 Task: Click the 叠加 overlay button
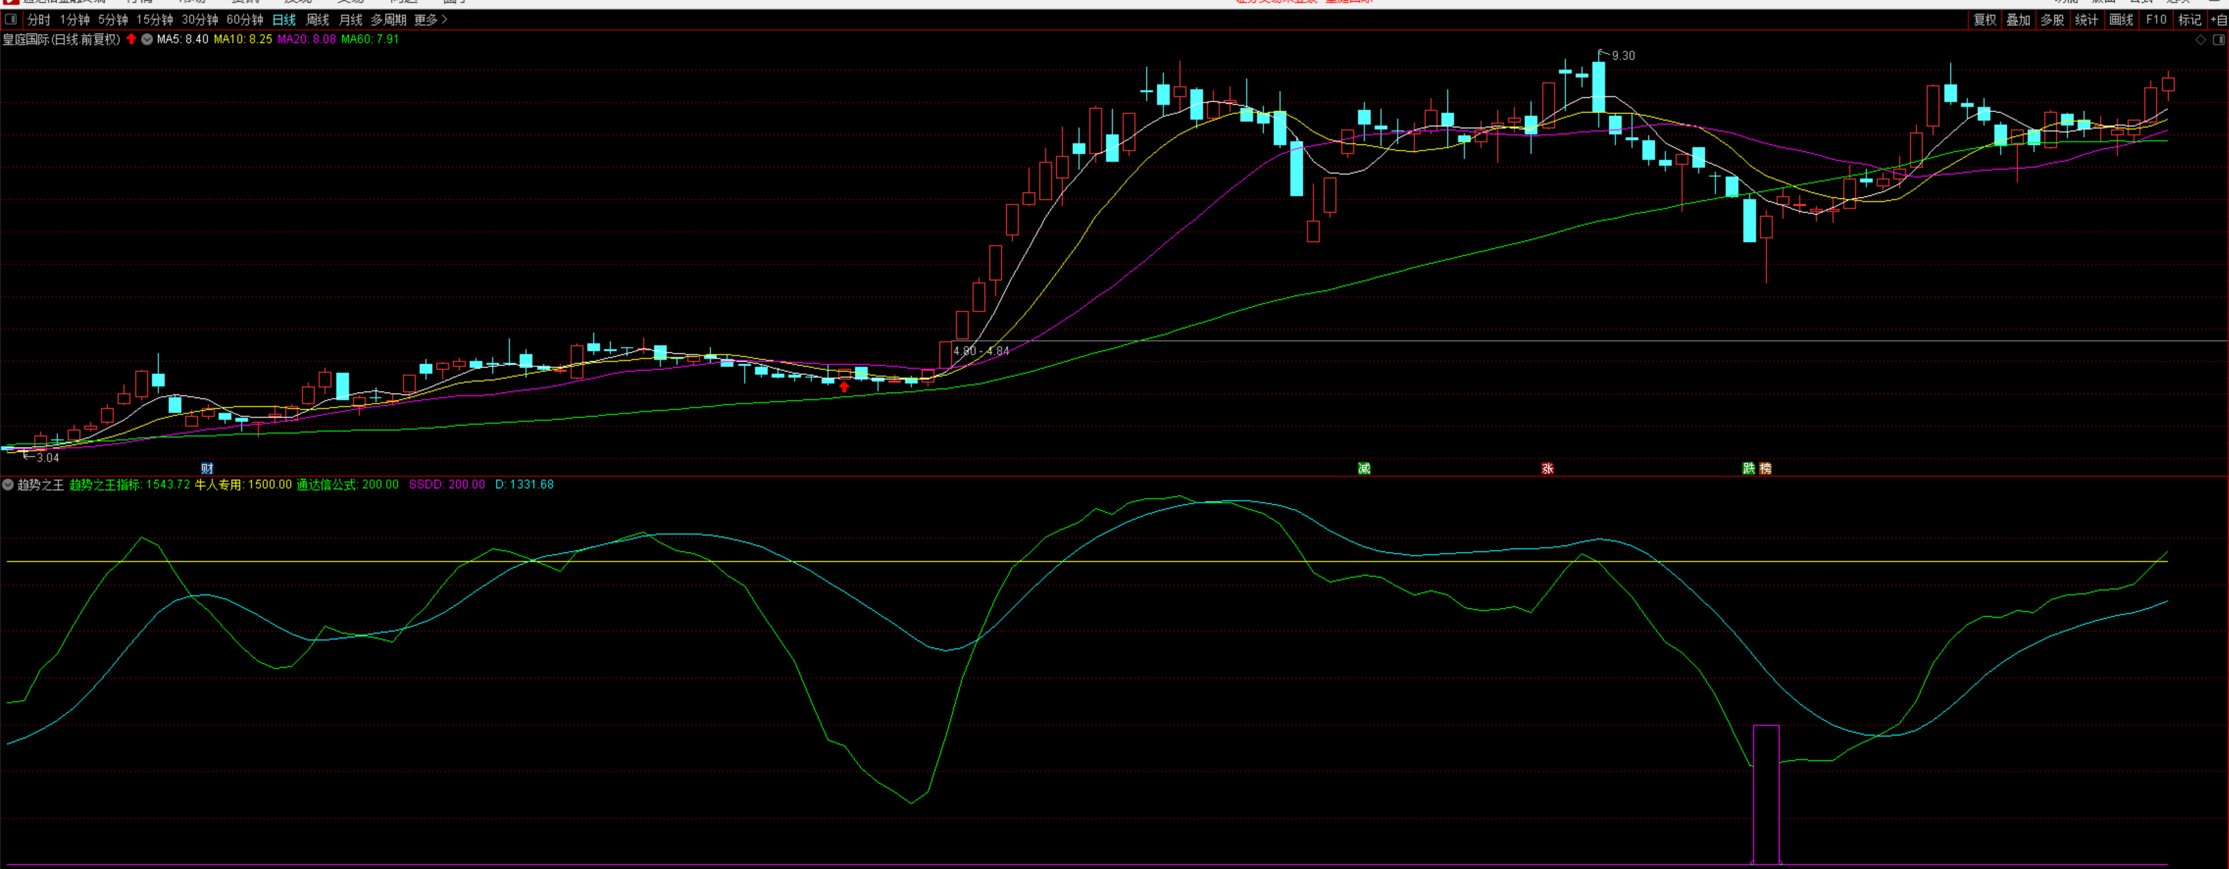2018,19
